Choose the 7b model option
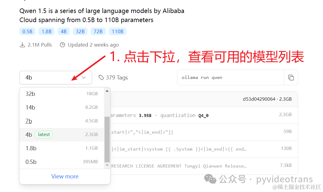 (x=62, y=121)
